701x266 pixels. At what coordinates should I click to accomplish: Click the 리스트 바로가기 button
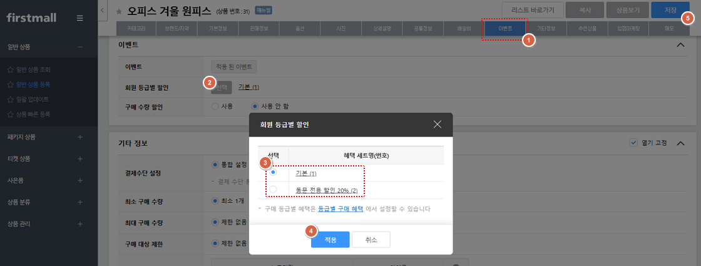(x=532, y=10)
